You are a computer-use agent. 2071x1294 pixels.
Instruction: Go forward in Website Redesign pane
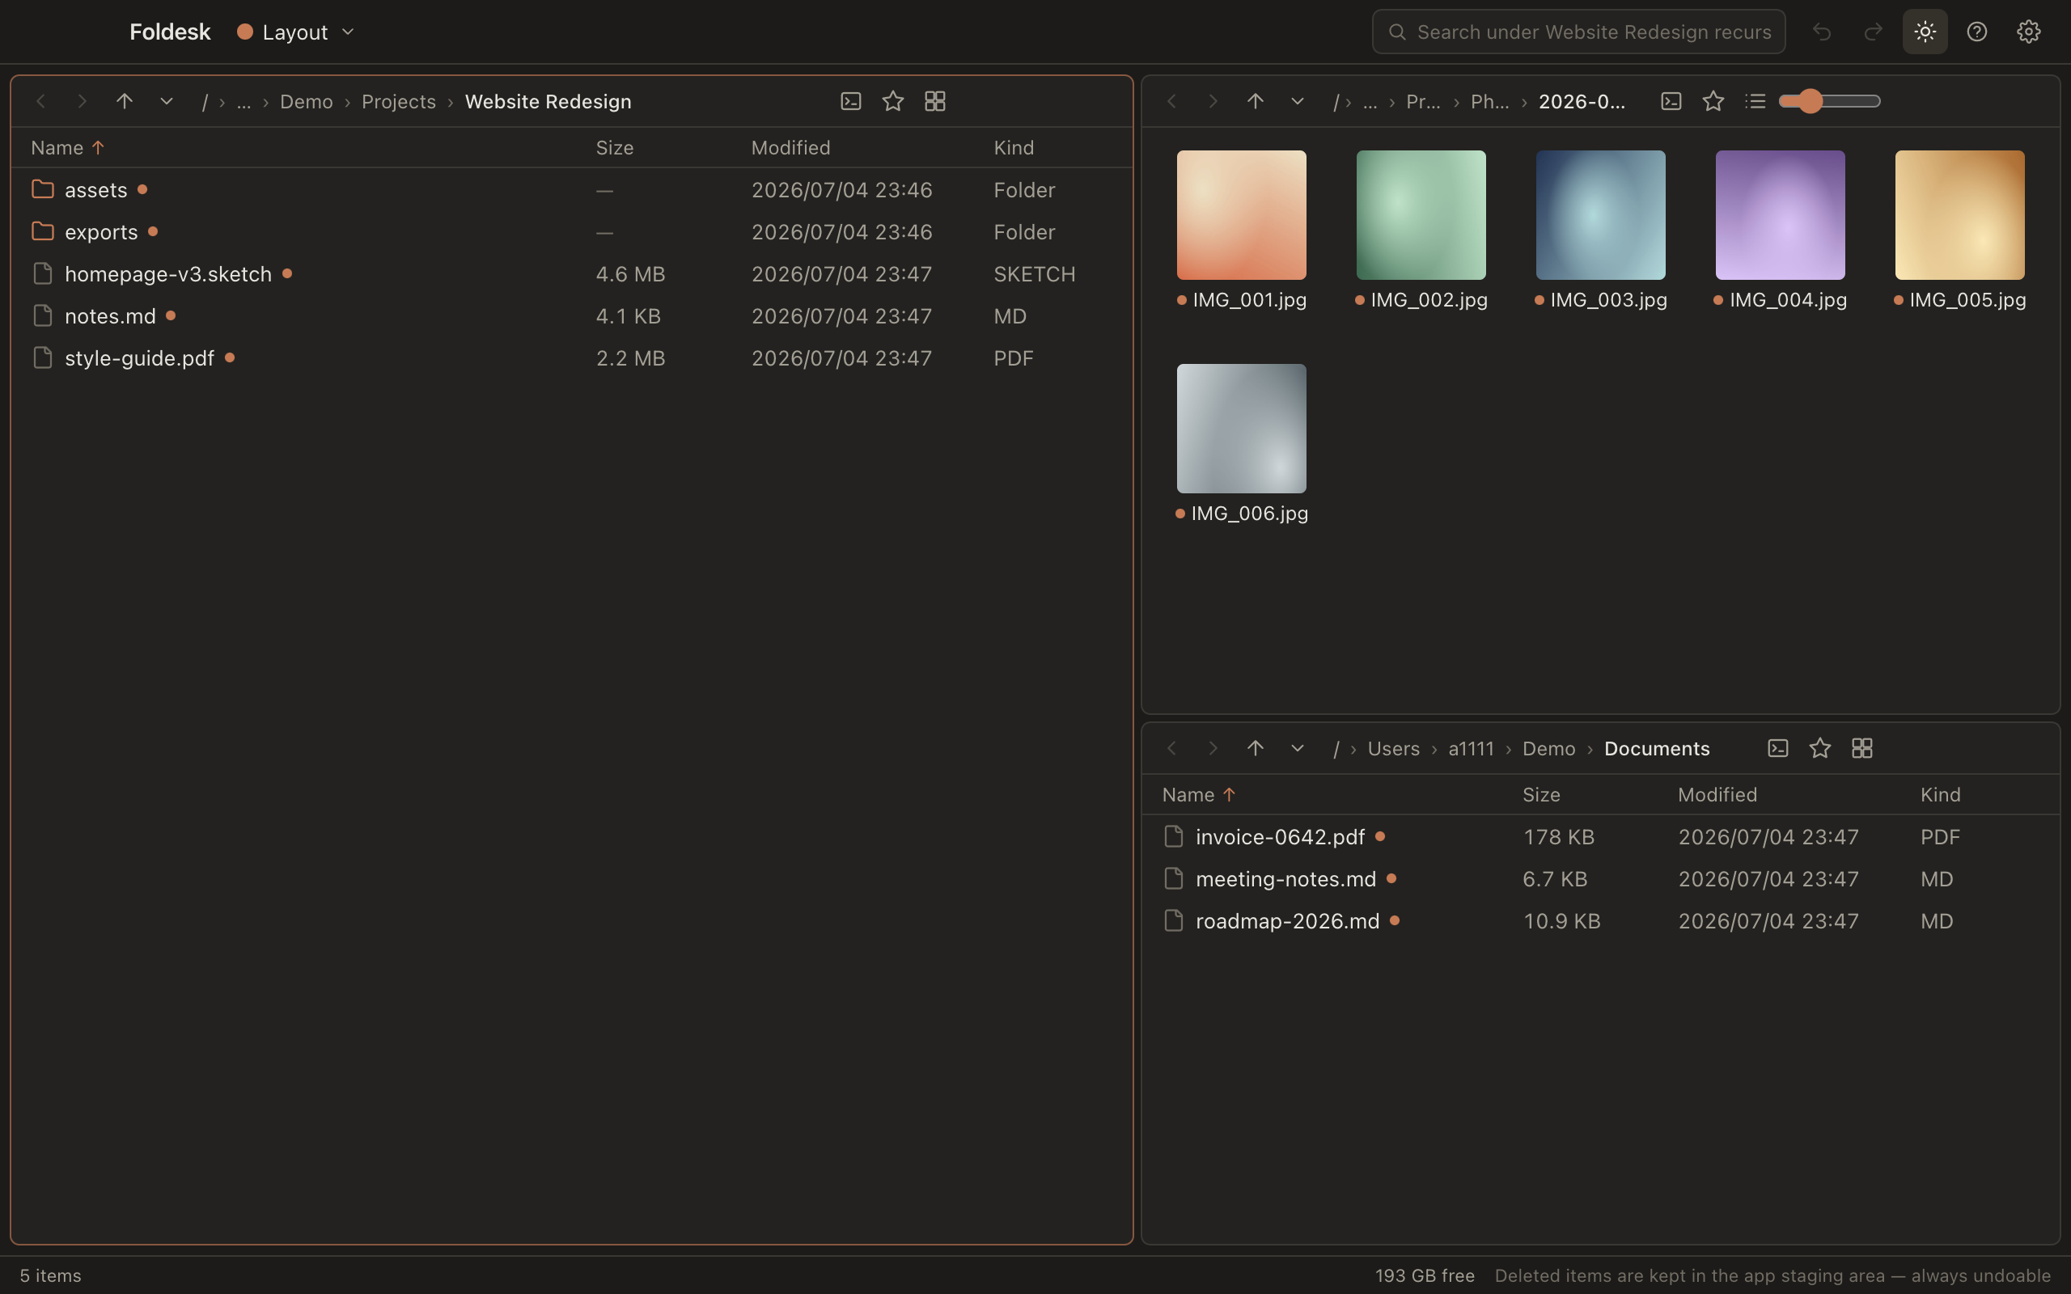pyautogui.click(x=83, y=101)
